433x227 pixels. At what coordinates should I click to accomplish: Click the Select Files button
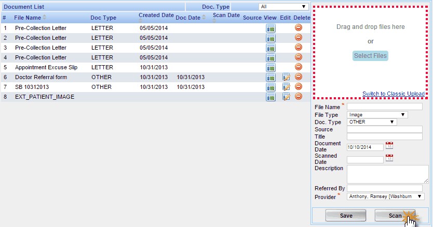coord(370,56)
